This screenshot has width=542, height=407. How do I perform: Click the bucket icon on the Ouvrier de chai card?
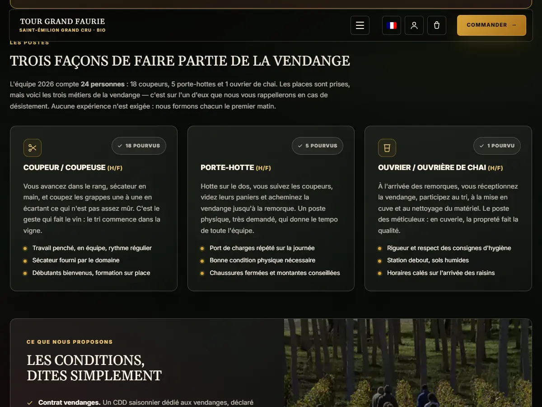click(387, 148)
